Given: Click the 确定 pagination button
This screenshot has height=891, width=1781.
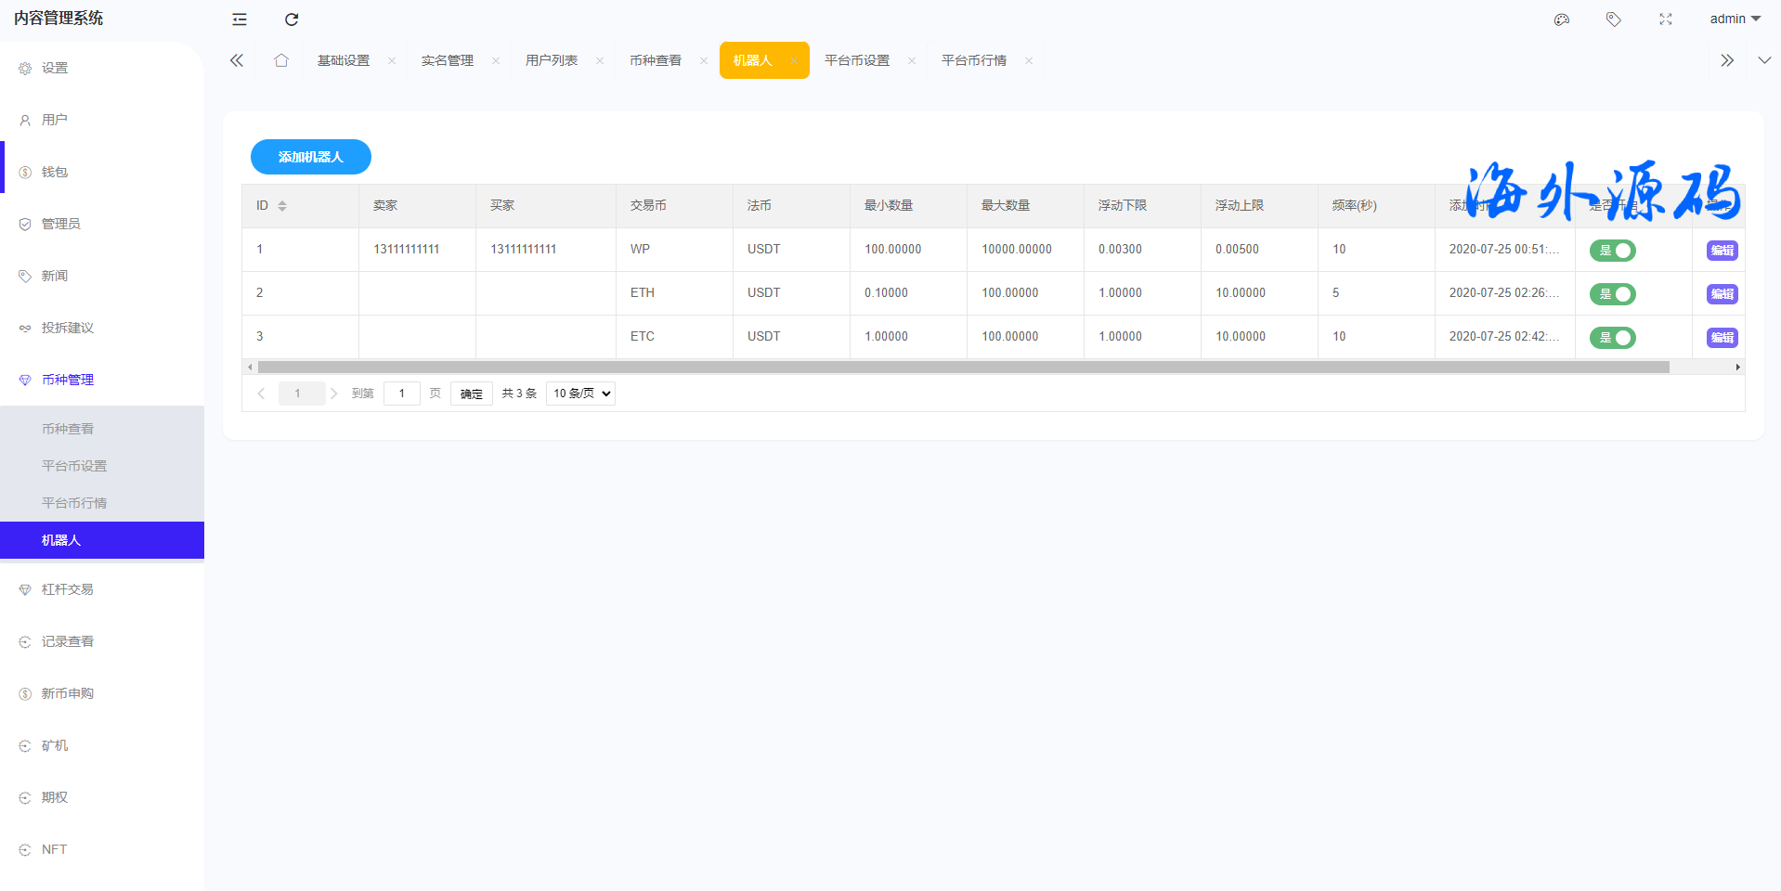Looking at the screenshot, I should click(x=472, y=394).
